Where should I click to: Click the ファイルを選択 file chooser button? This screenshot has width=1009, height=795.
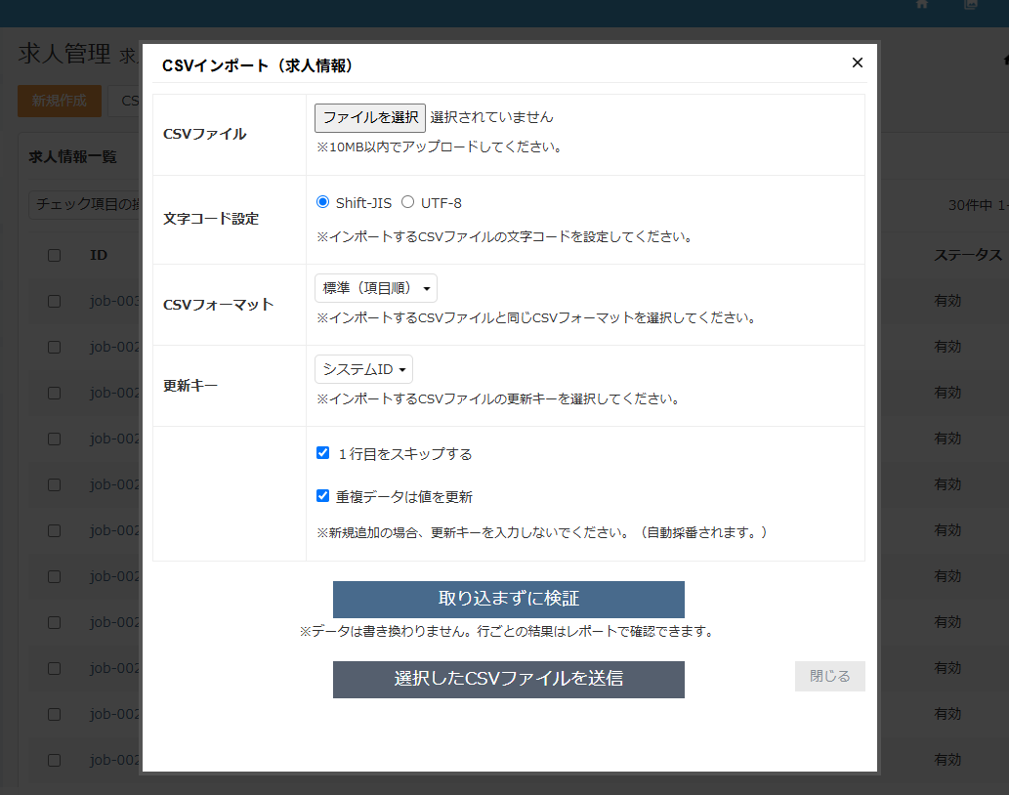point(370,118)
